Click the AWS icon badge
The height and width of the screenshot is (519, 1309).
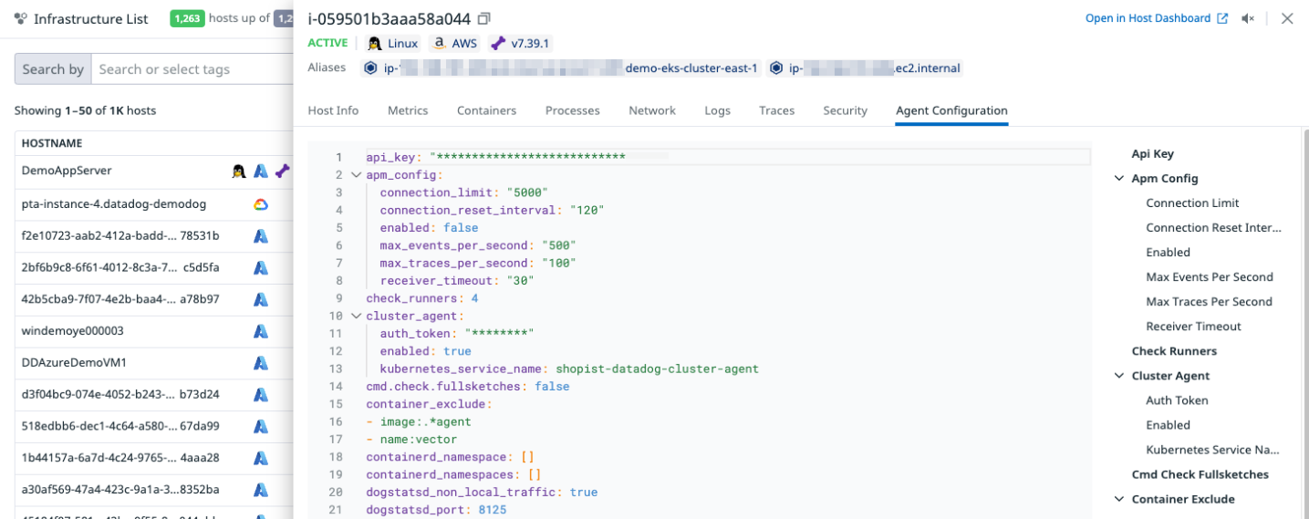point(440,43)
